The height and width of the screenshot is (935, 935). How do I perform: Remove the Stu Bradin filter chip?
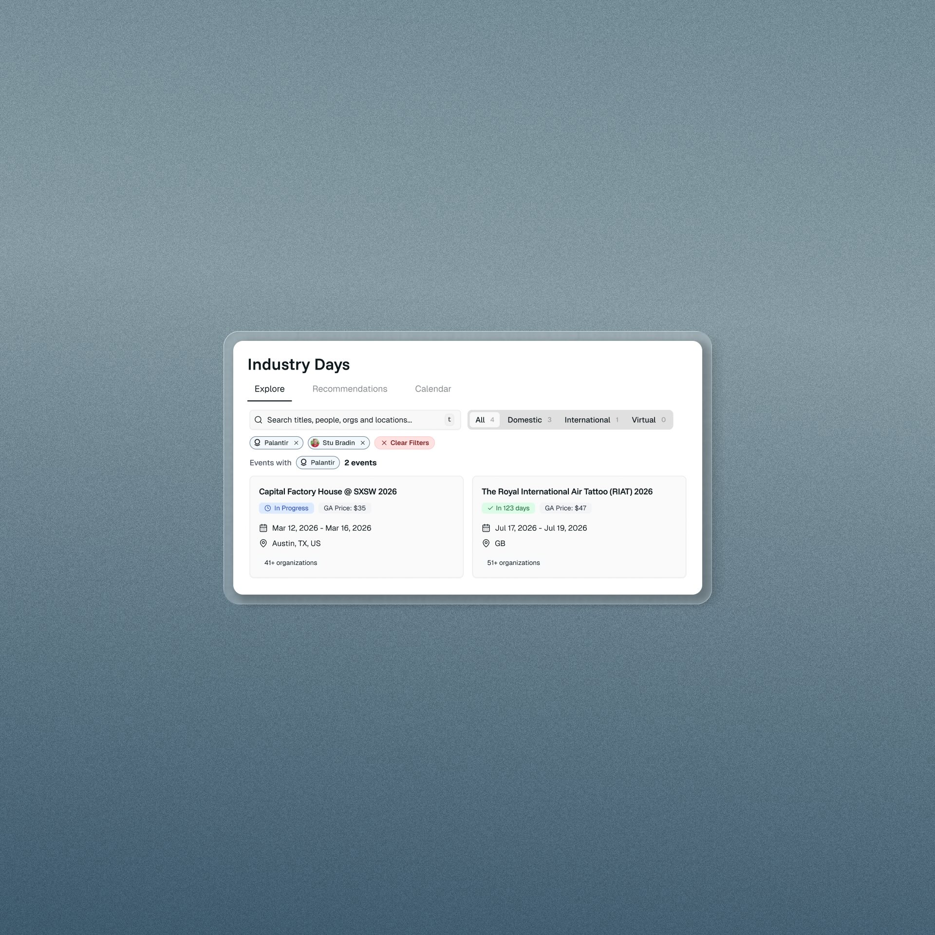click(x=362, y=443)
